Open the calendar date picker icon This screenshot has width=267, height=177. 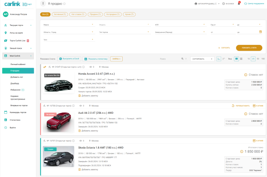(260, 32)
